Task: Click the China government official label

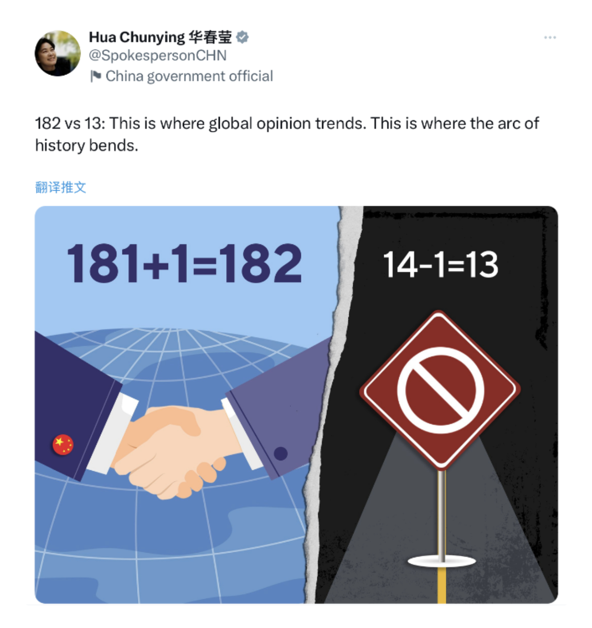Action: pyautogui.click(x=189, y=76)
